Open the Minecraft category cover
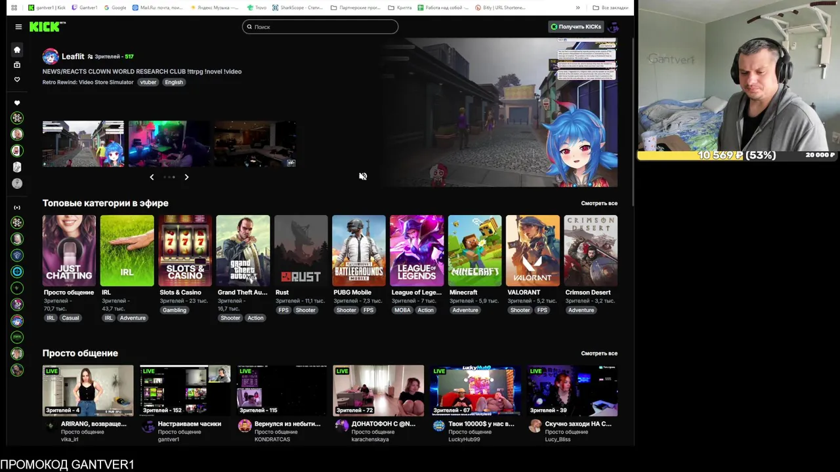Screen dimensions: 840x472 coord(474,250)
